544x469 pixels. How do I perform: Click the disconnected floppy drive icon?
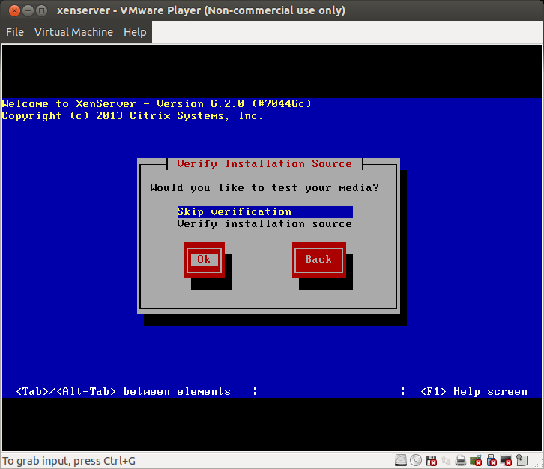click(x=431, y=460)
